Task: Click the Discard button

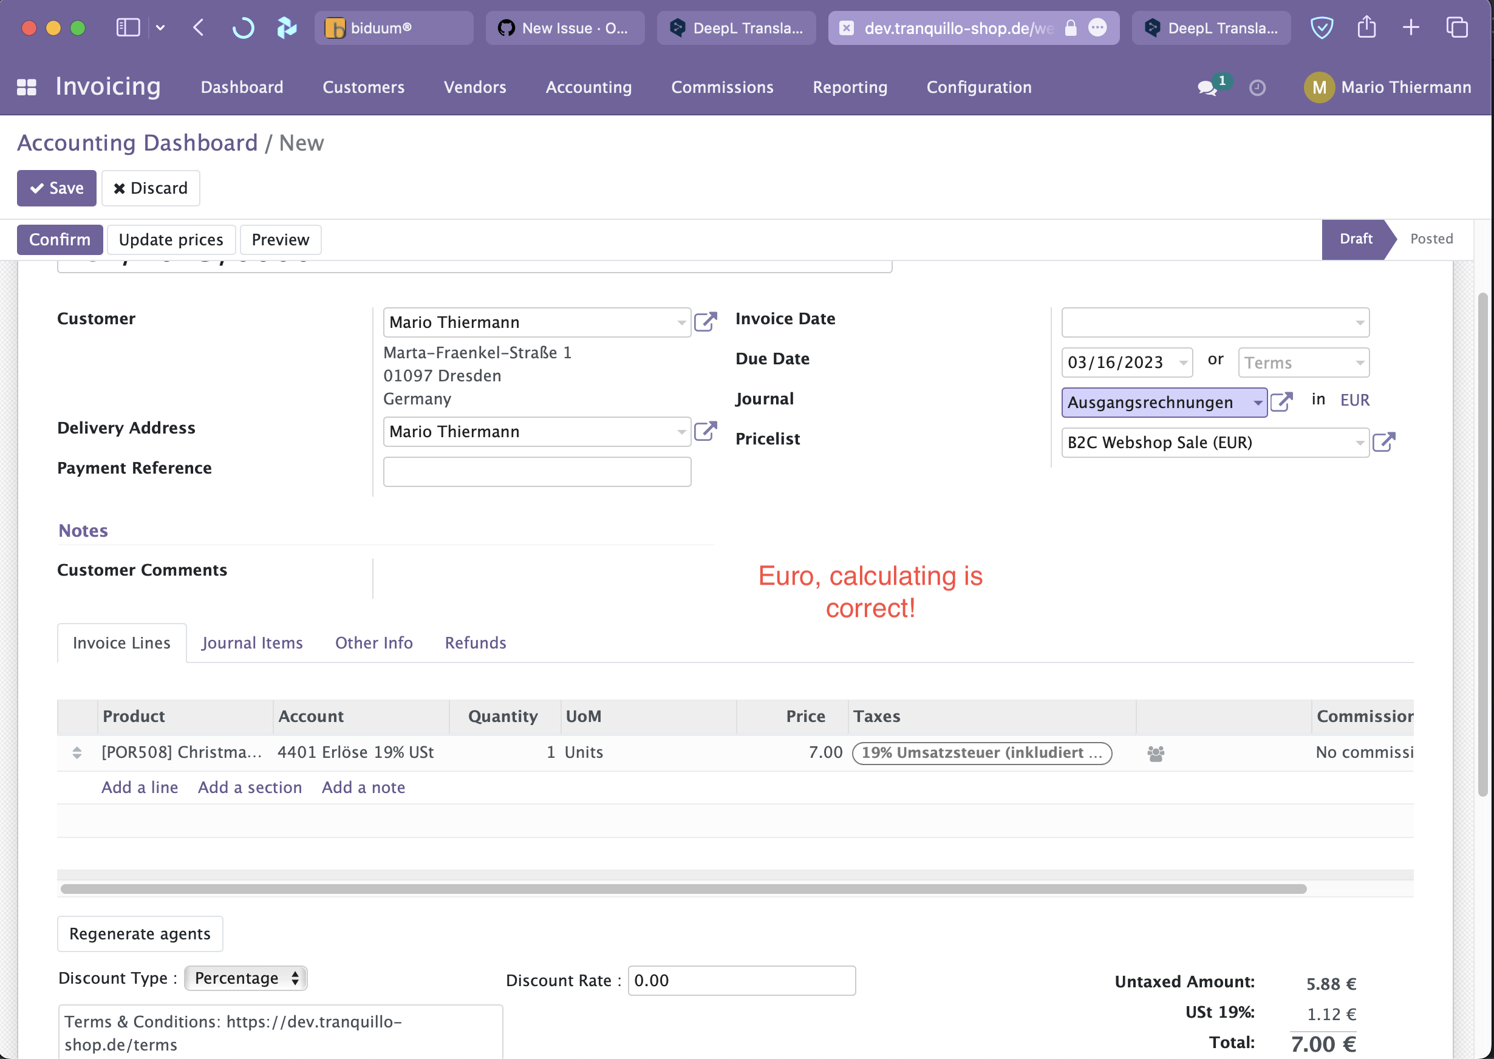Action: (151, 188)
